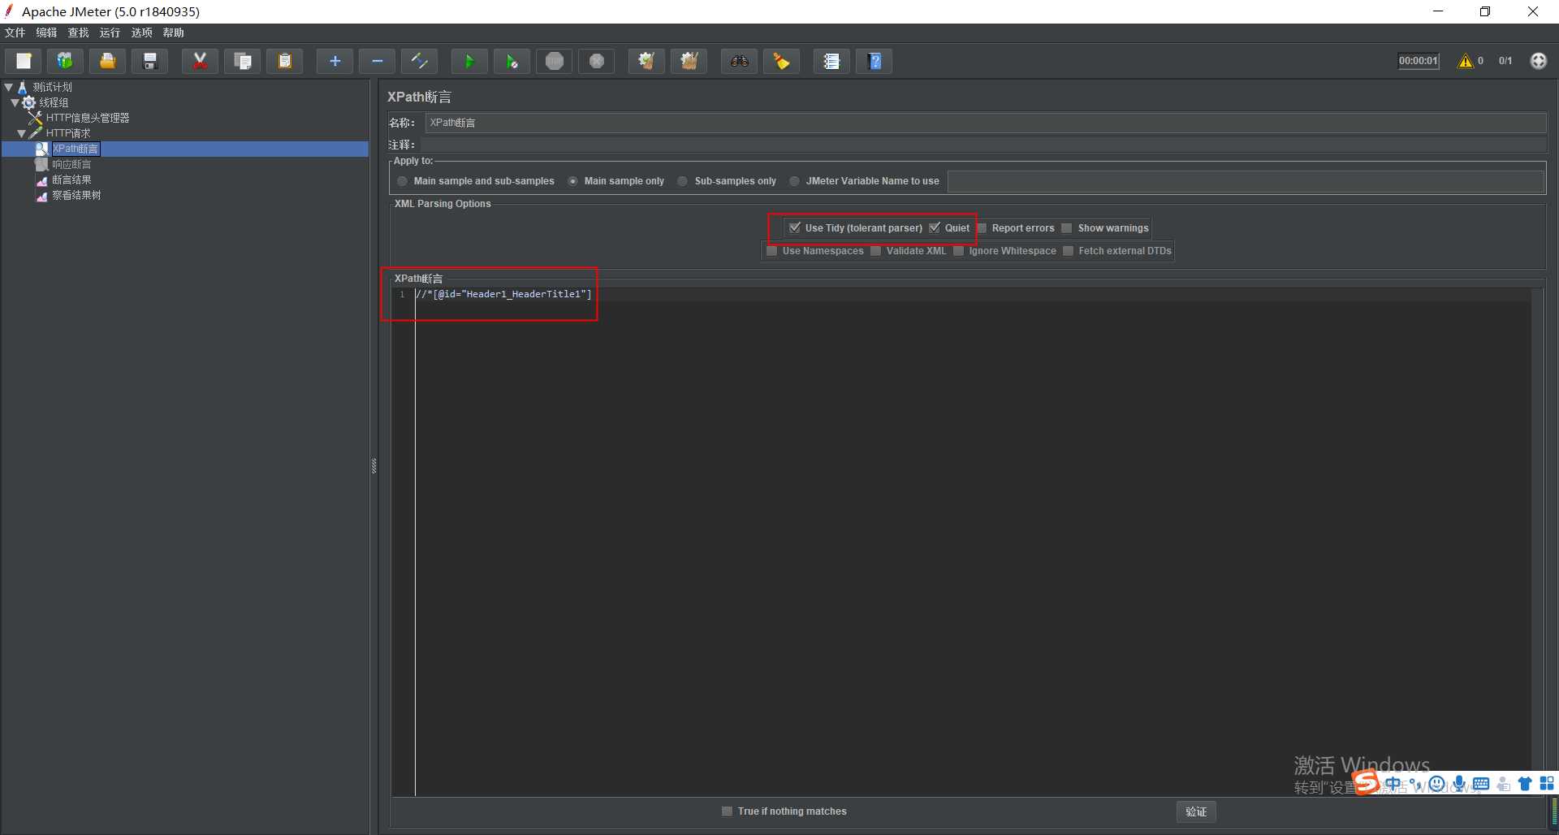Clear all results with the double-broom icon
The height and width of the screenshot is (835, 1559).
689,61
